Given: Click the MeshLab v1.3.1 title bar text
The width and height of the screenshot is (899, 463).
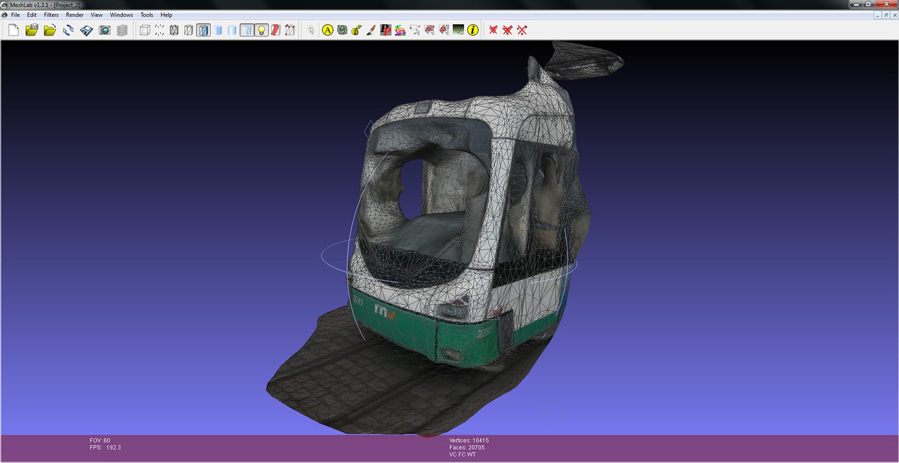Looking at the screenshot, I should 45,4.
